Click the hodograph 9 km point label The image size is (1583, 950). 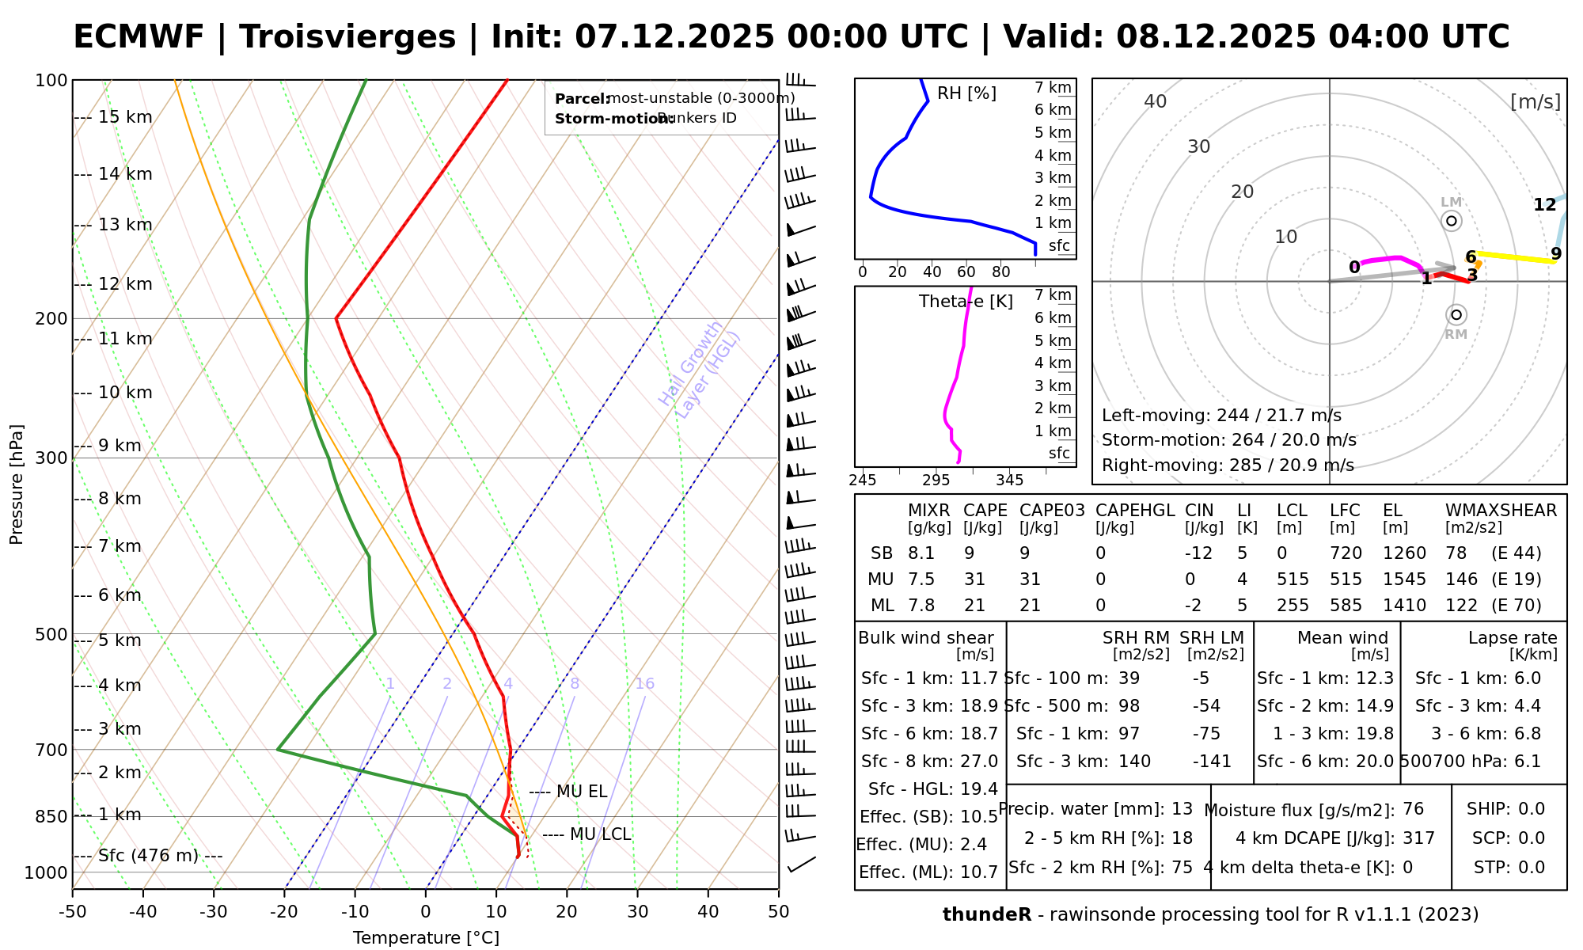pos(1555,254)
